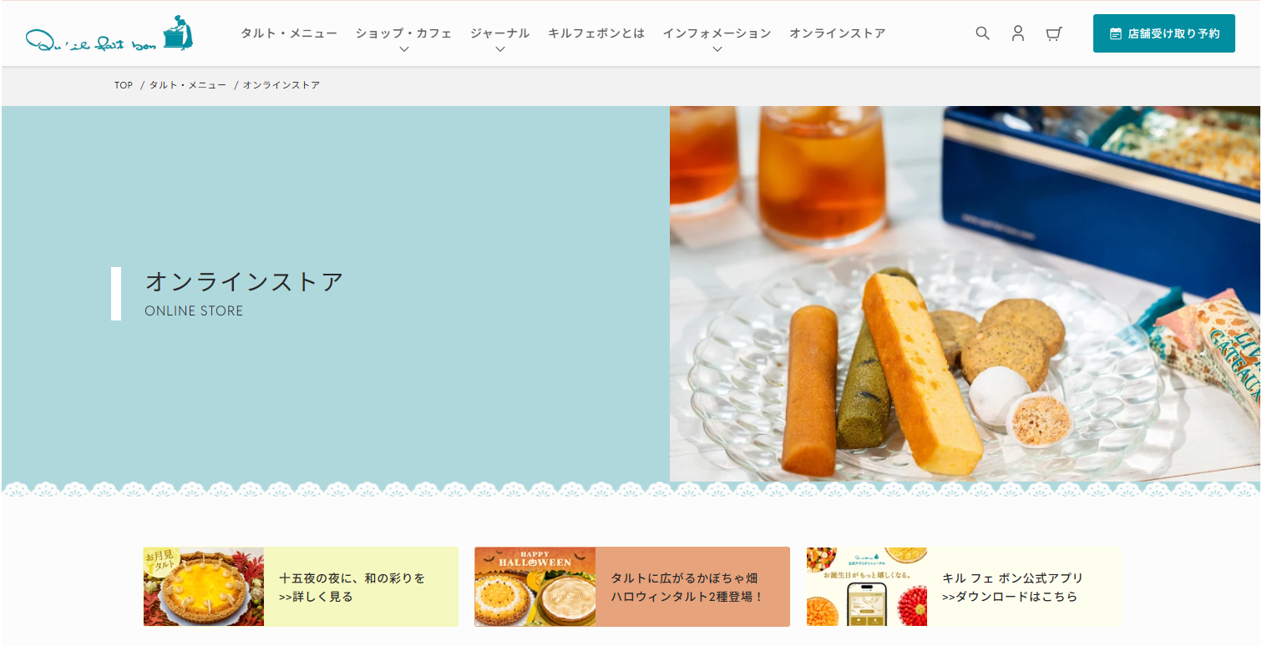The image size is (1262, 646).
Task: Expand the インフォメーション dropdown chevron
Action: click(717, 49)
